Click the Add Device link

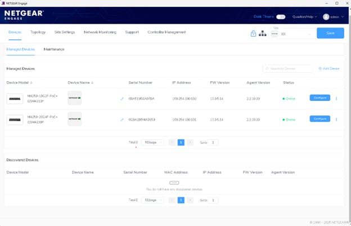point(328,69)
